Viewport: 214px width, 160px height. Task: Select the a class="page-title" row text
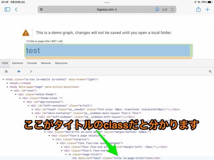point(85,154)
